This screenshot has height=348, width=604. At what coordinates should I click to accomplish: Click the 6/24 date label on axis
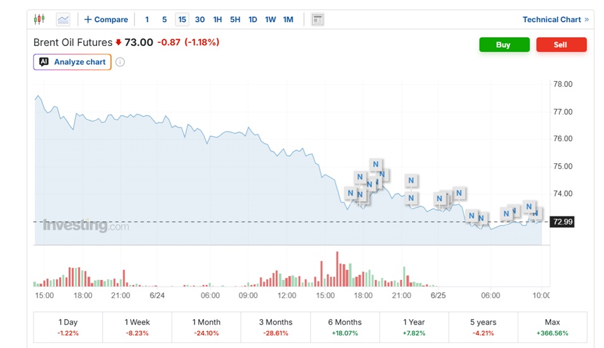point(157,295)
